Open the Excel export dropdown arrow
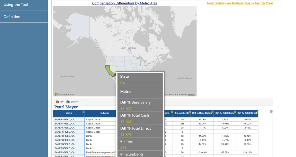Viewport: 296px width, 157px height. click(x=77, y=102)
